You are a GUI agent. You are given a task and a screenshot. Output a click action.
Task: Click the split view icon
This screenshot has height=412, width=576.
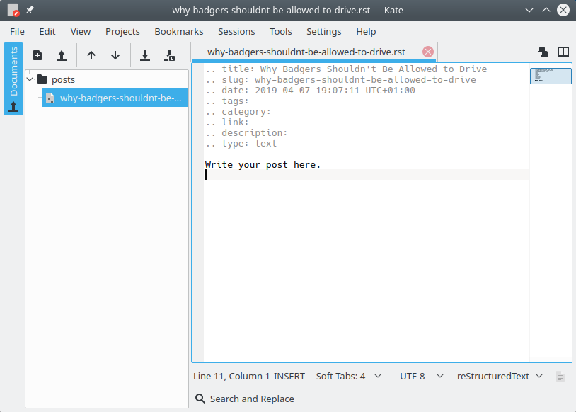pos(563,52)
